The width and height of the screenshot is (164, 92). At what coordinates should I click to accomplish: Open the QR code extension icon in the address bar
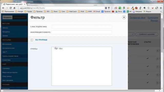pyautogui.click(x=106, y=8)
